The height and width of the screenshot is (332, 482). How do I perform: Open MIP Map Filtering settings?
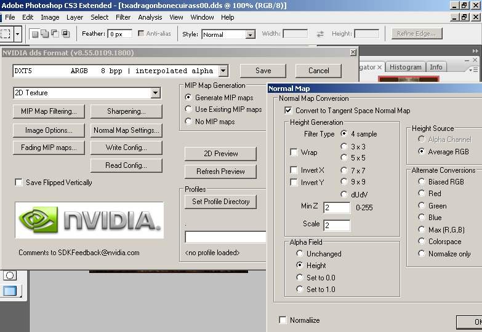pos(49,111)
